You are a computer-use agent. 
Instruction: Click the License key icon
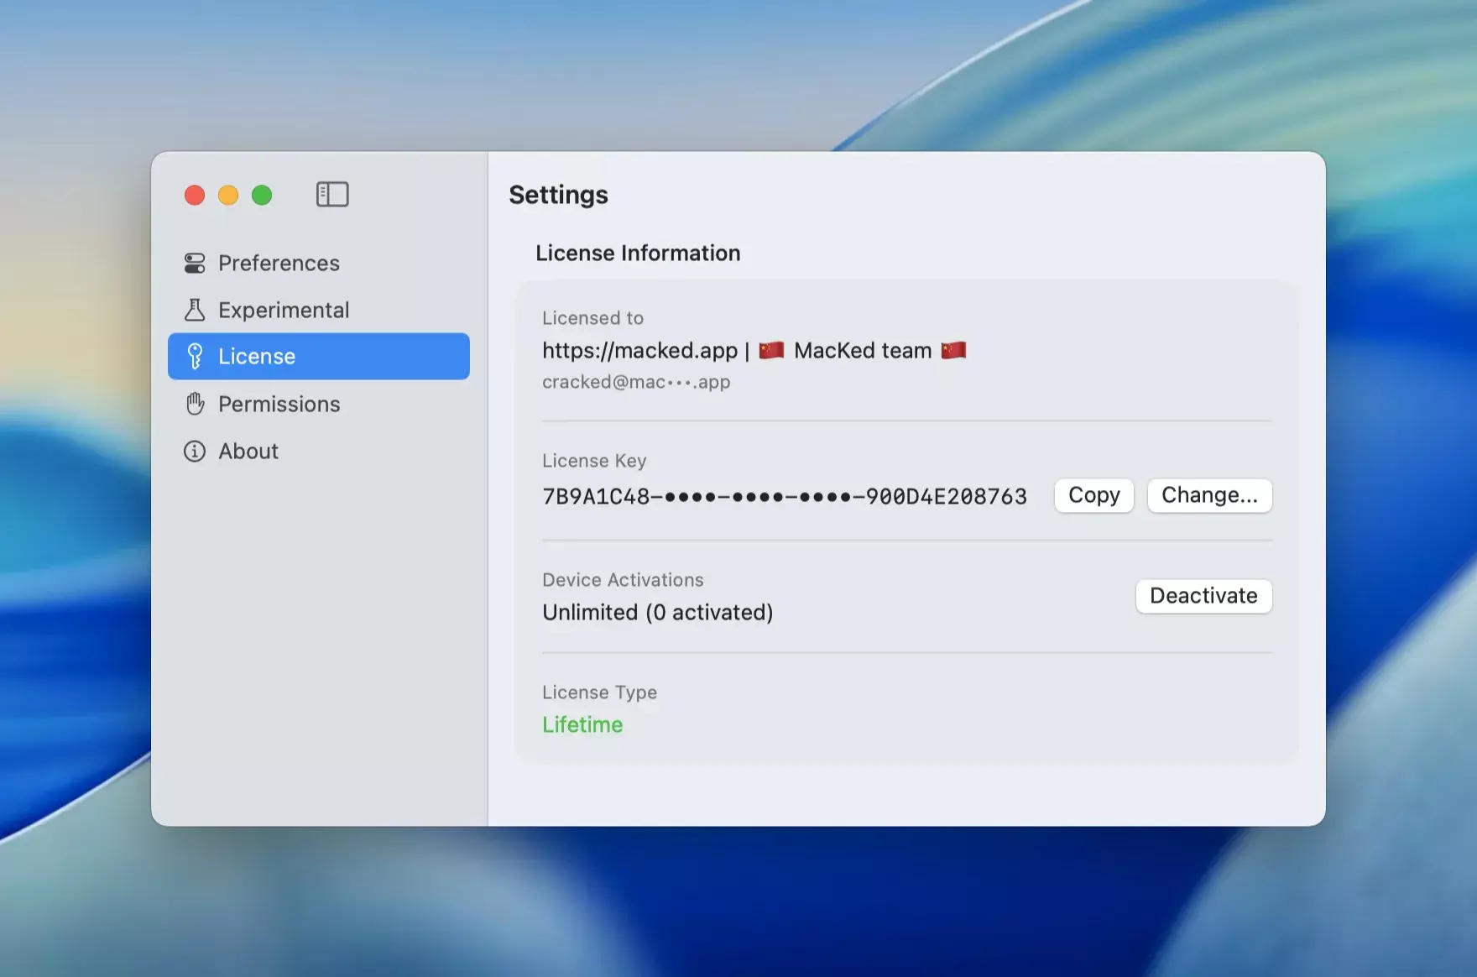tap(195, 357)
